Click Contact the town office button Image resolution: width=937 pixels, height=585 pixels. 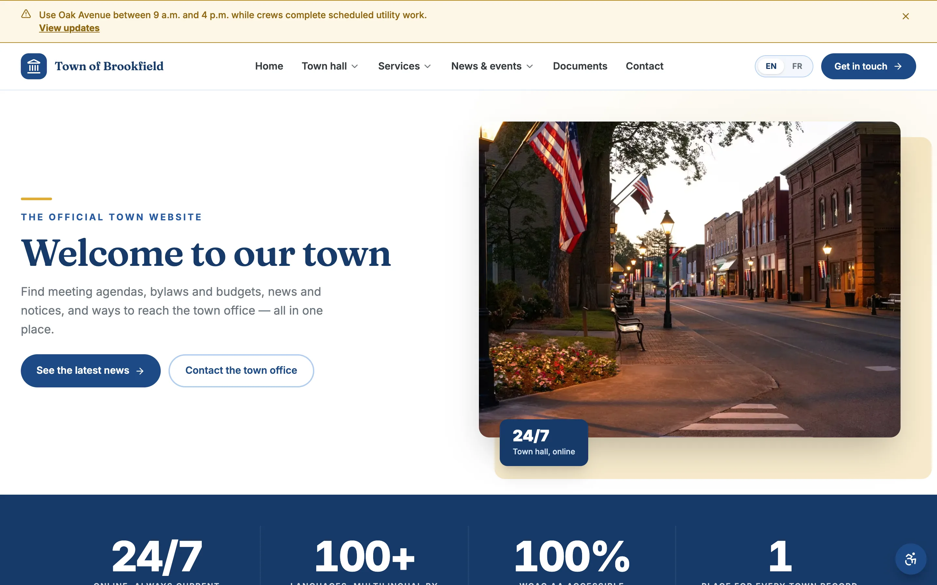241,370
